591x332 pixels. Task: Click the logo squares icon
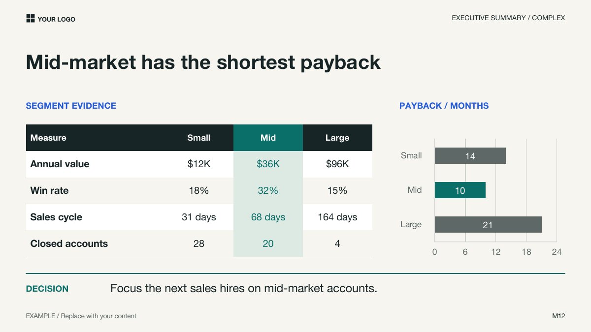coord(30,19)
